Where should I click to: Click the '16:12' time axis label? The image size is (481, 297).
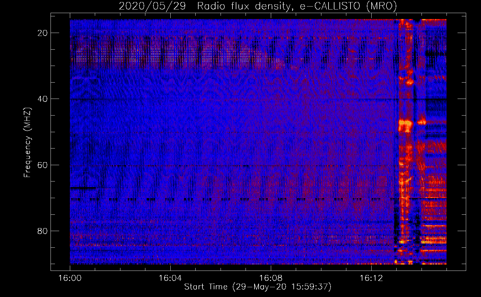click(x=371, y=278)
